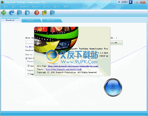
Task: Open the Help menu
Action: coord(66,7)
